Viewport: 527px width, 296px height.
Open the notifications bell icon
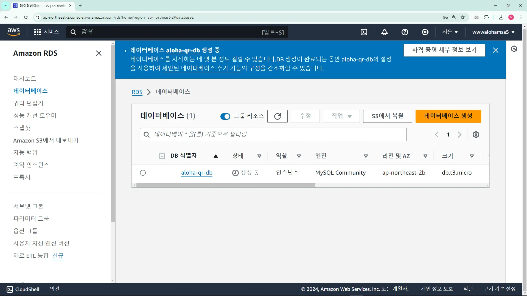pos(384,32)
